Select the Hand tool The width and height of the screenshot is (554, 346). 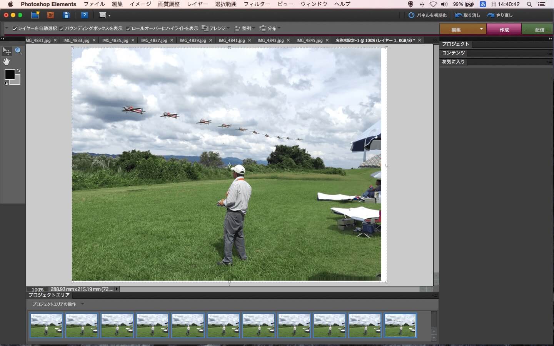pos(7,62)
